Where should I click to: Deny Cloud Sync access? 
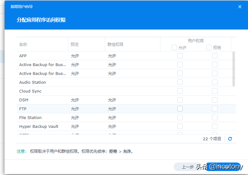click(215, 91)
